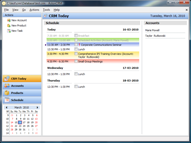Screen dimensions: 191x143
Task: Select March 16 in mini calendar
Action: (20, 122)
